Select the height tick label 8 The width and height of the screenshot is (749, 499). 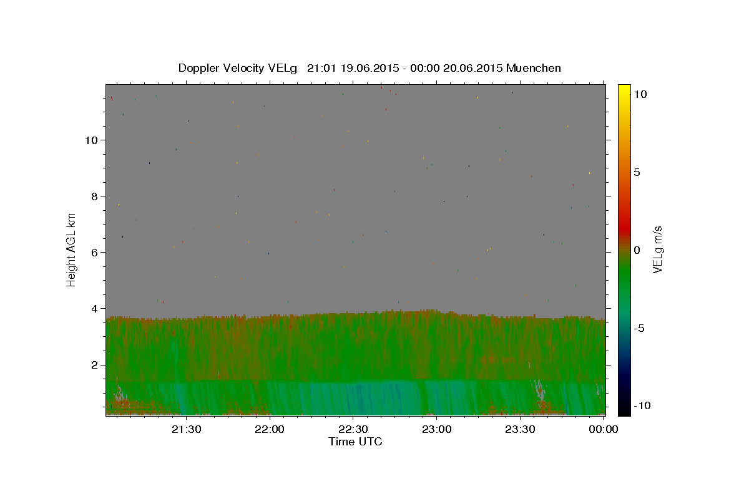[x=95, y=196]
